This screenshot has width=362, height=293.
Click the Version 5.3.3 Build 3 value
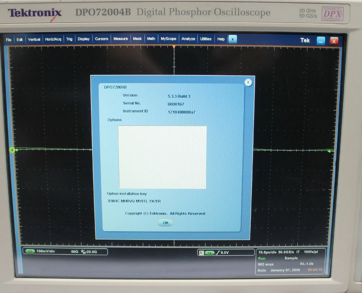[179, 96]
